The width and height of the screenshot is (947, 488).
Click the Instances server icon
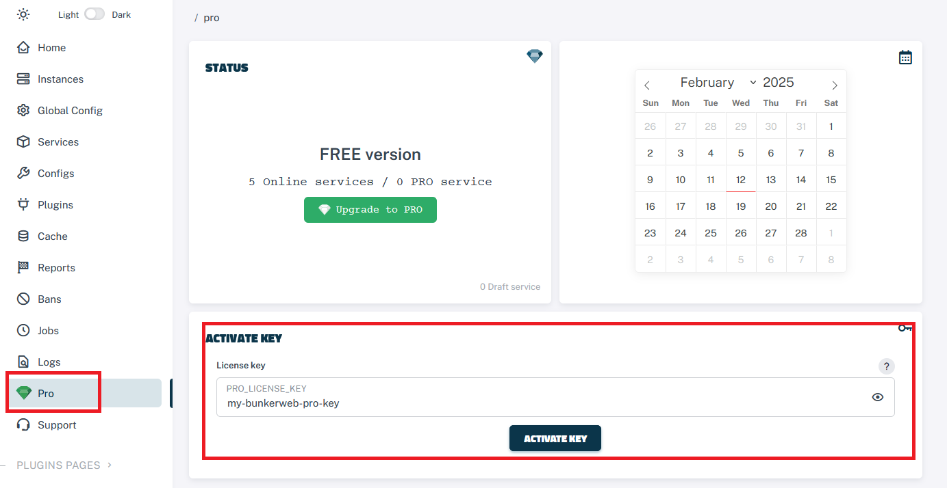click(x=23, y=79)
